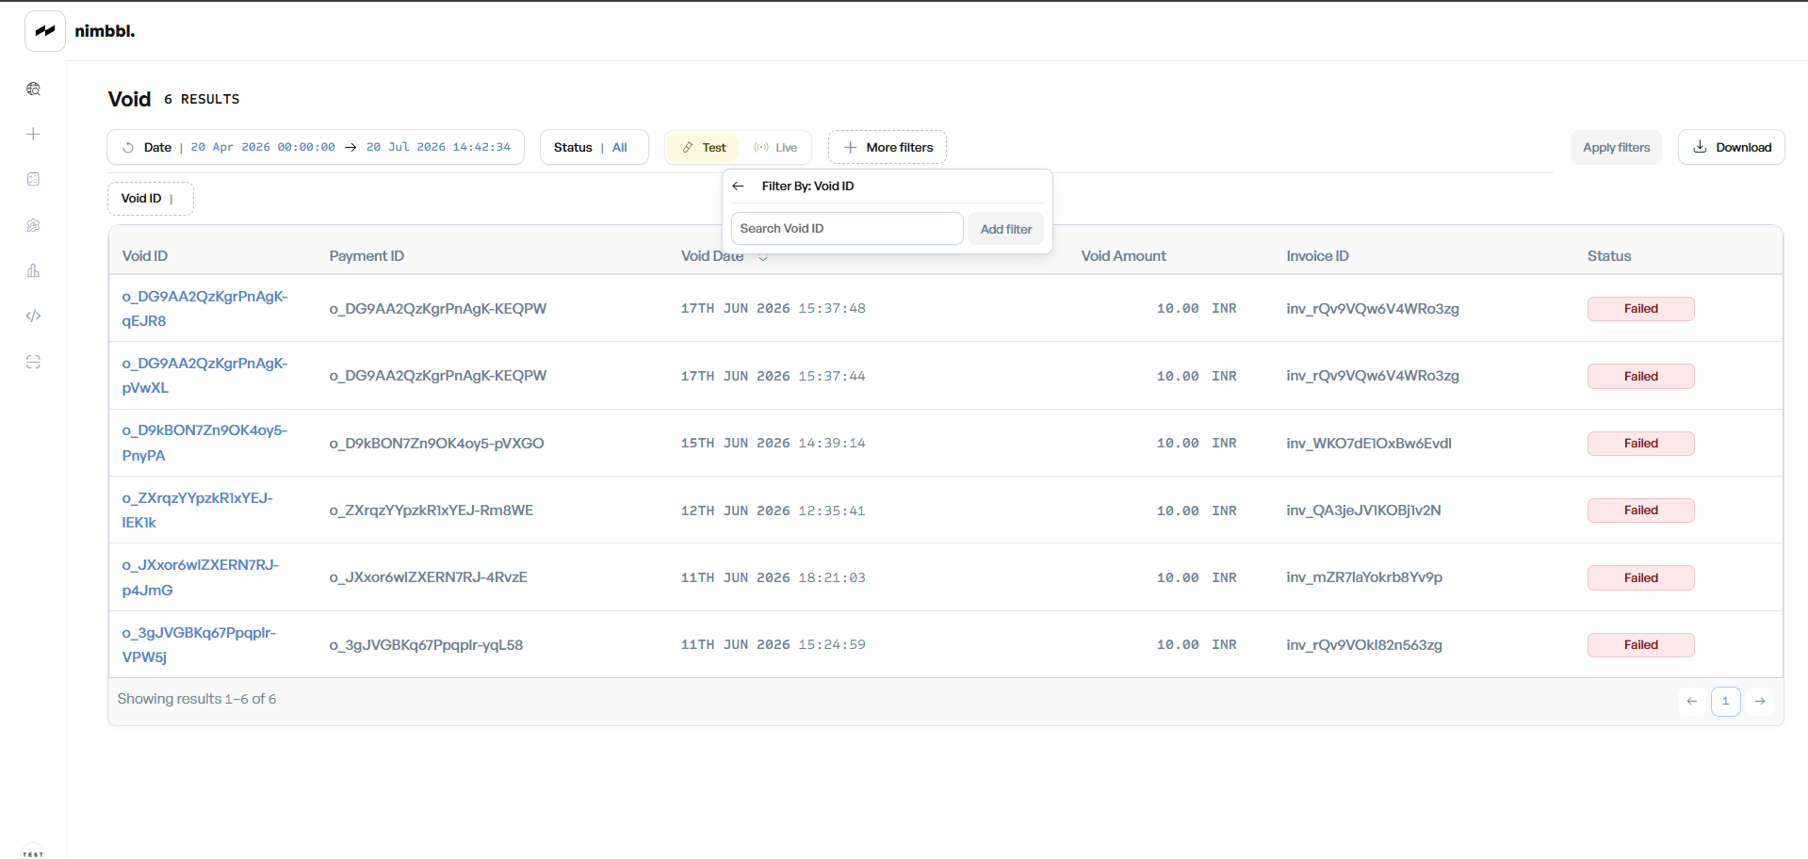
Task: Open the bar chart analytics sidebar icon
Action: [33, 270]
